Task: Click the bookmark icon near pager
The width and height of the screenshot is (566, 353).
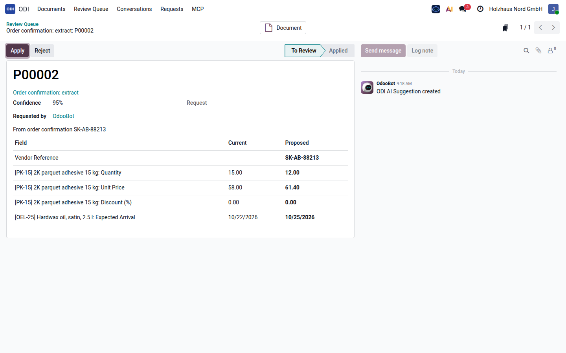Action: click(505, 28)
